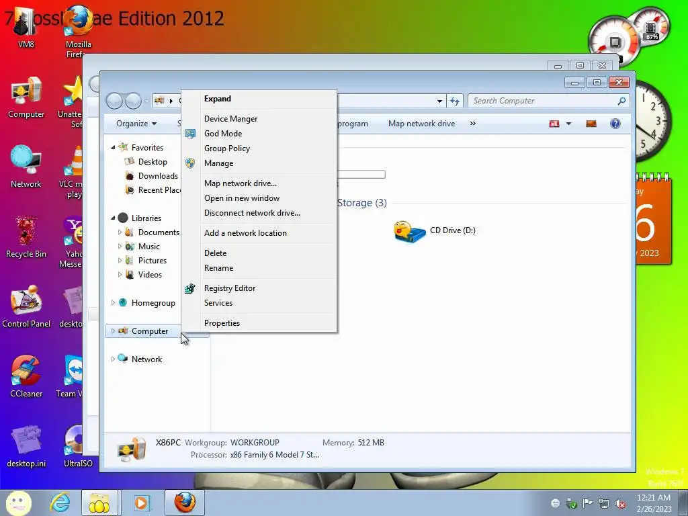
Task: Open VLC media player desktop shortcut
Action: click(73, 172)
